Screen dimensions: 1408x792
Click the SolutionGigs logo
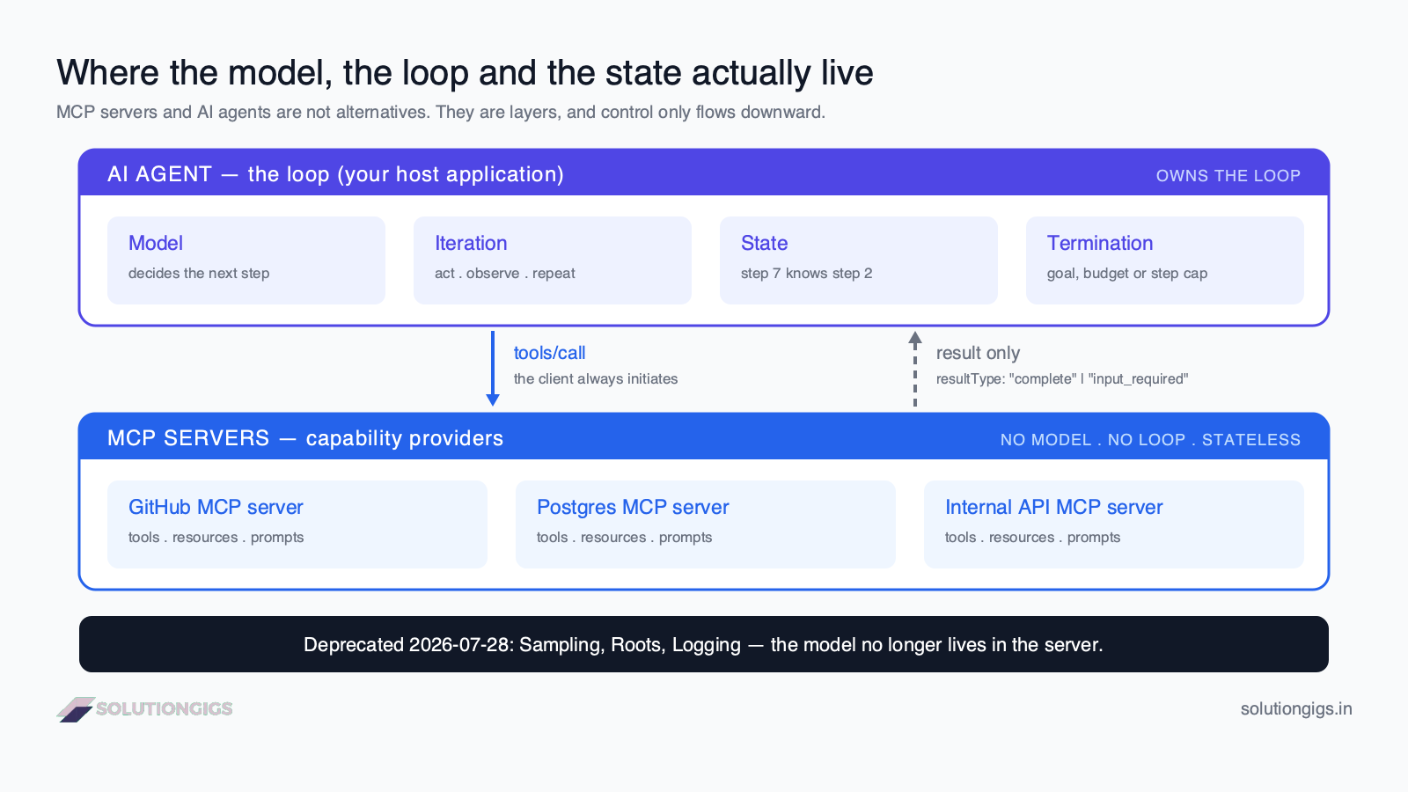click(x=145, y=709)
